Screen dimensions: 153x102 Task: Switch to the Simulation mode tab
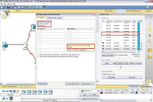[x=146, y=86]
